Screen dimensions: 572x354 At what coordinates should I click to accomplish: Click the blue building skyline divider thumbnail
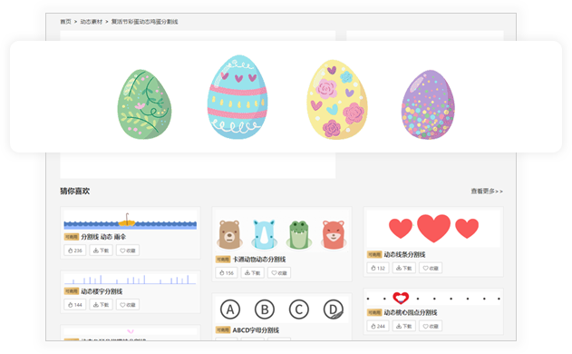coord(131,280)
